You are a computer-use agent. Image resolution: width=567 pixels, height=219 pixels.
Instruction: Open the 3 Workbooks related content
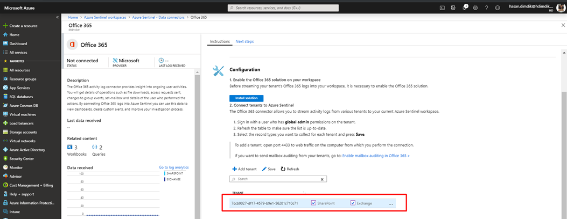click(x=77, y=150)
